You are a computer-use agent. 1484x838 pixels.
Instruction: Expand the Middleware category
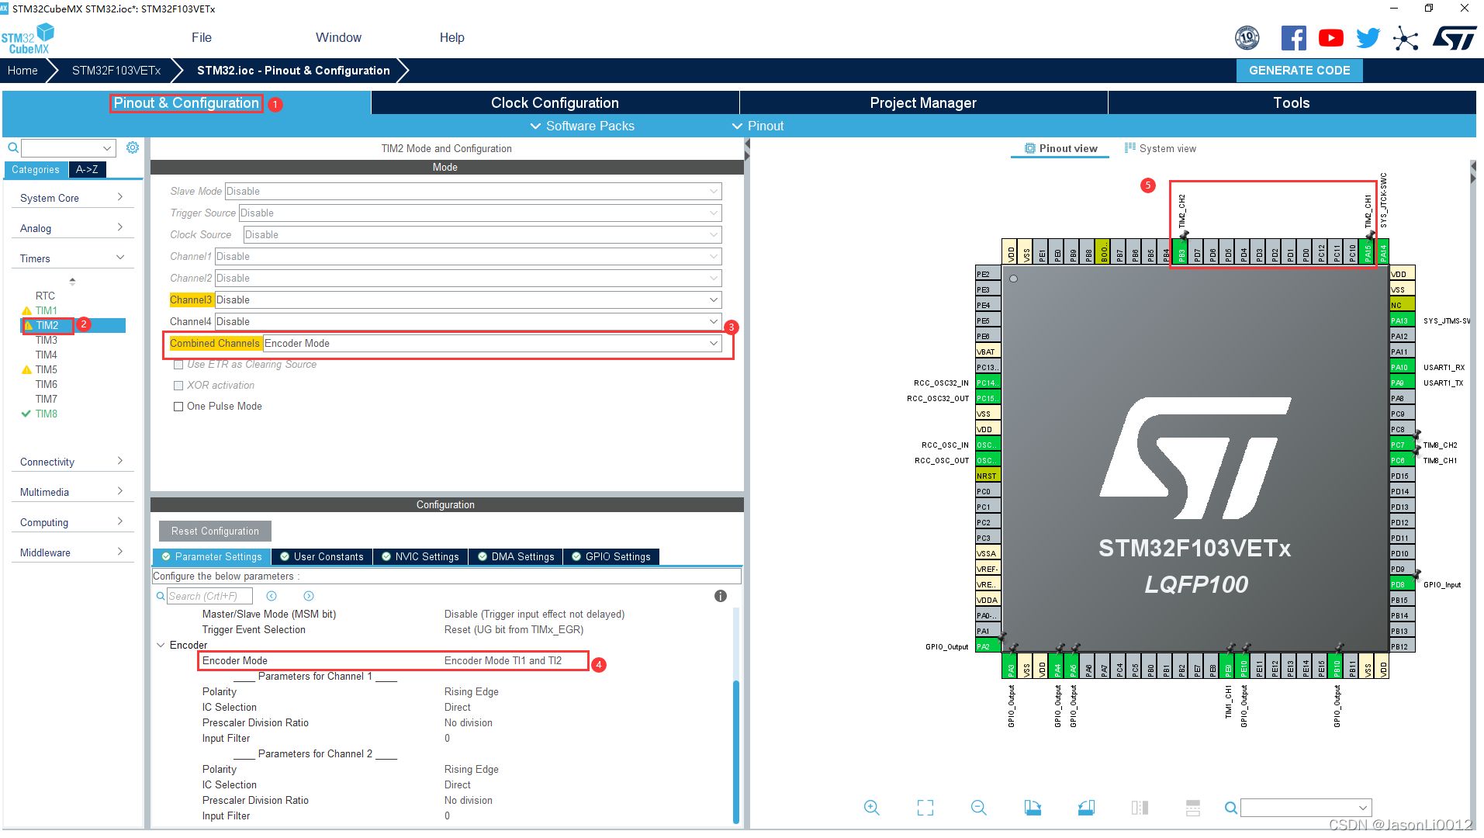click(72, 552)
